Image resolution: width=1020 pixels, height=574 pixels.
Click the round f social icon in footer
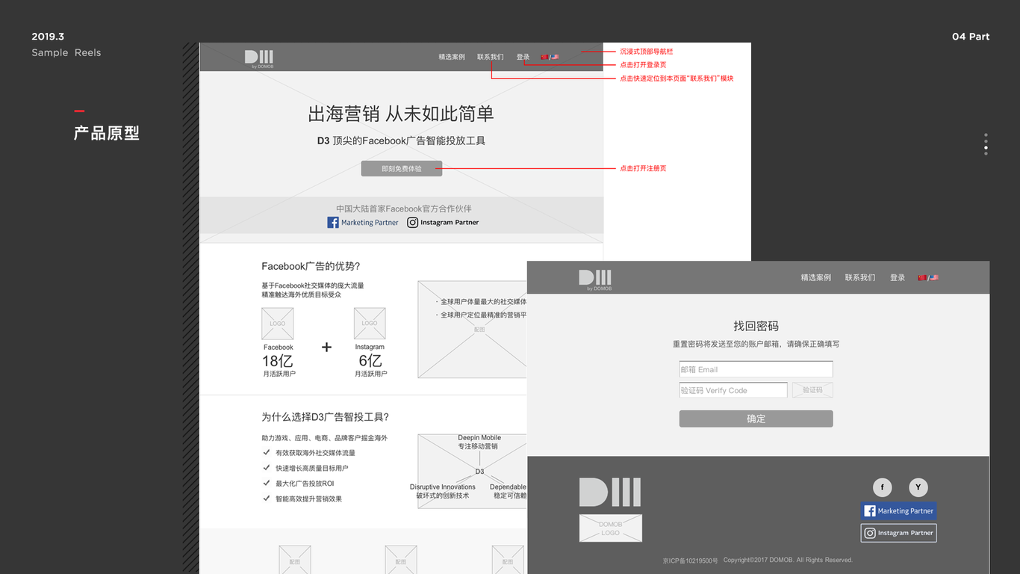tap(882, 487)
